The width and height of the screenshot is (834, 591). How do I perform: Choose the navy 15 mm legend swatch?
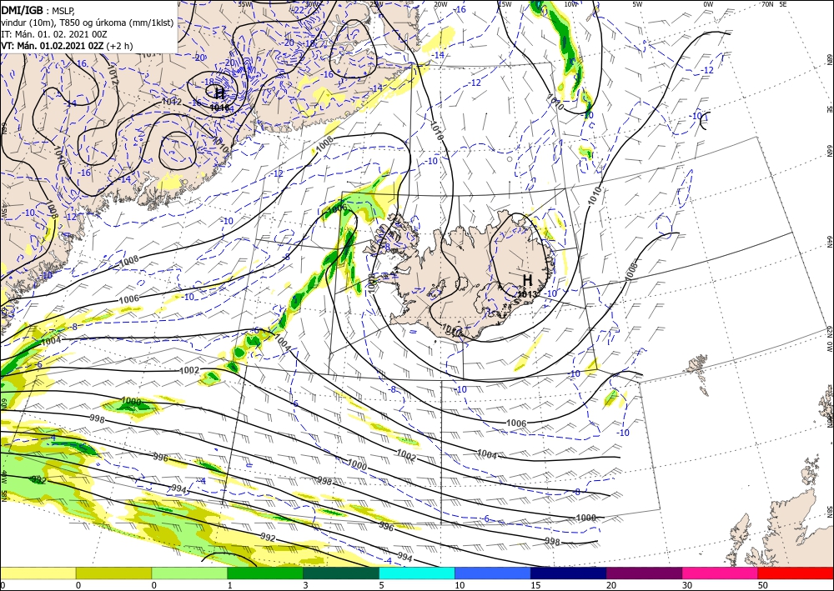569,573
